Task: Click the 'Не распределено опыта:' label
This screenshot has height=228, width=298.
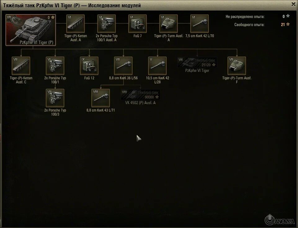Action: pos(245,17)
